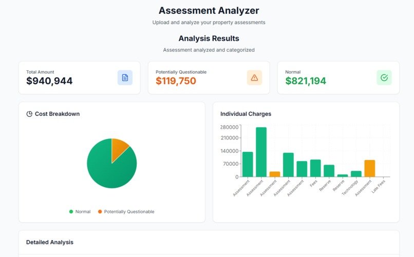Click the Late Fees axis label
The width and height of the screenshot is (414, 257).
379,186
